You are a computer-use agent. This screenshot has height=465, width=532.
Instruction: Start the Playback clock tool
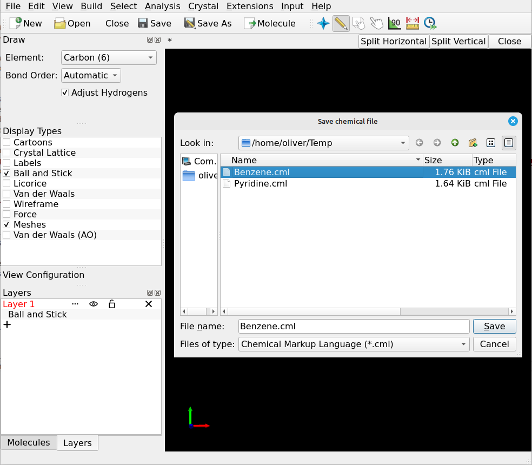tap(430, 23)
